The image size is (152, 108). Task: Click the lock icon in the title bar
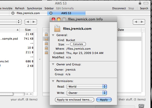tap(140, 3)
